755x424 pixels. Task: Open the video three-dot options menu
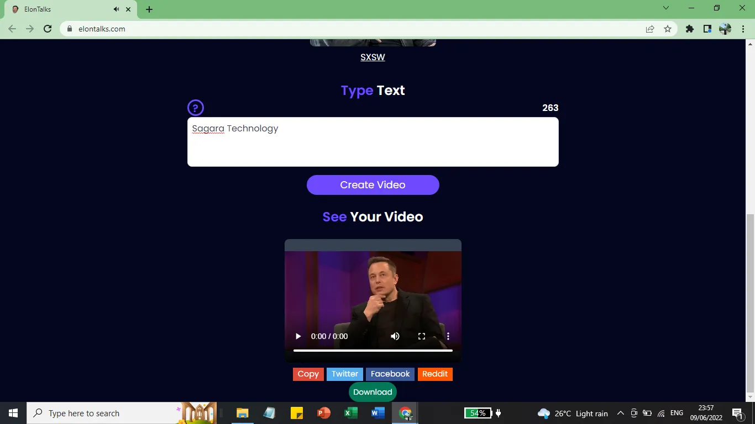[x=448, y=336]
